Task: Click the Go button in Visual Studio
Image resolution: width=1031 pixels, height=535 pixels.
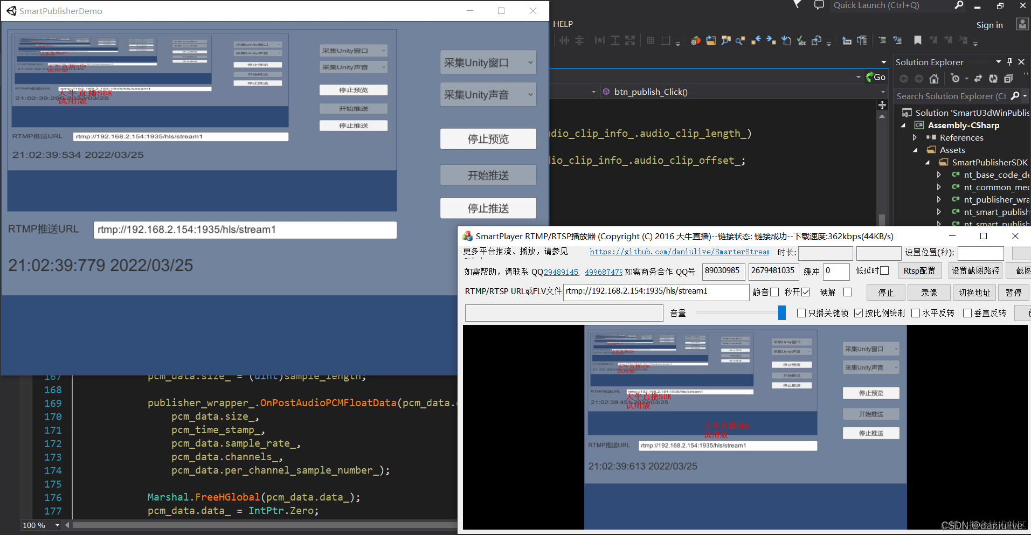Action: 876,77
